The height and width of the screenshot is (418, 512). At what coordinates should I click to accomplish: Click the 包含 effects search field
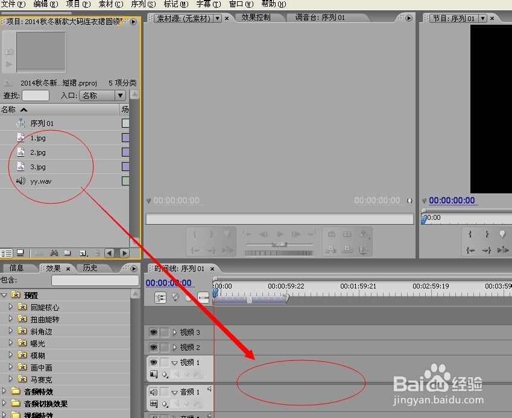pos(95,281)
